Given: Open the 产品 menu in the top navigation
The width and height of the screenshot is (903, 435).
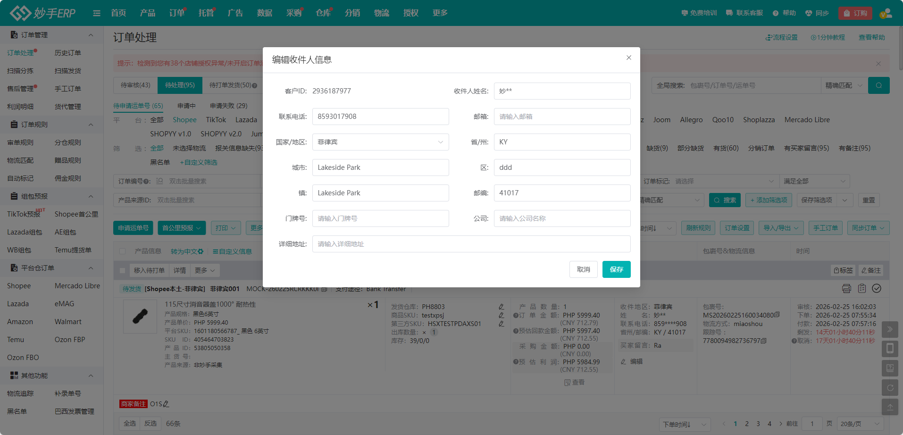Looking at the screenshot, I should (x=147, y=13).
